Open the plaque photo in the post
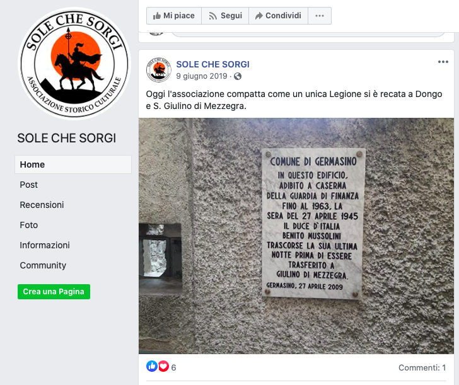This screenshot has width=459, height=385. (x=296, y=236)
